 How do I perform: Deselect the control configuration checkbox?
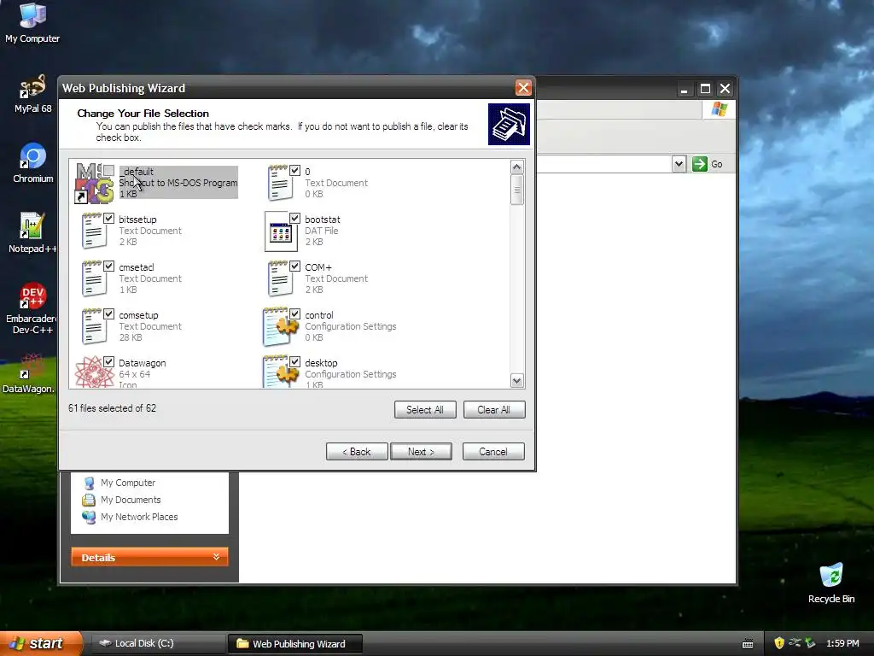[x=294, y=314]
